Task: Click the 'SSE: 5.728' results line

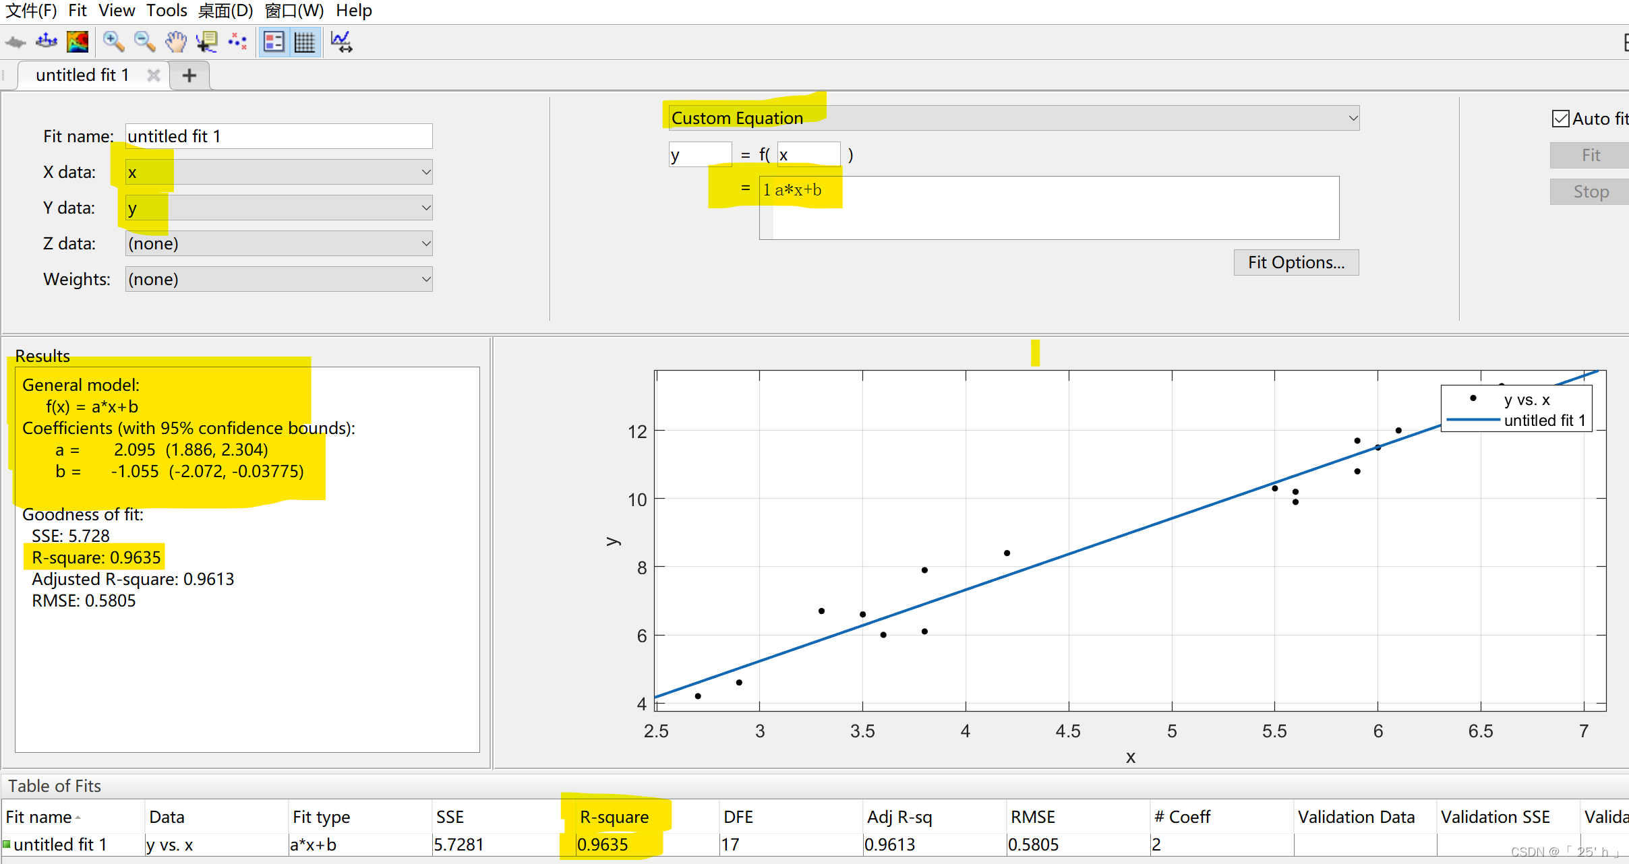Action: click(x=71, y=536)
